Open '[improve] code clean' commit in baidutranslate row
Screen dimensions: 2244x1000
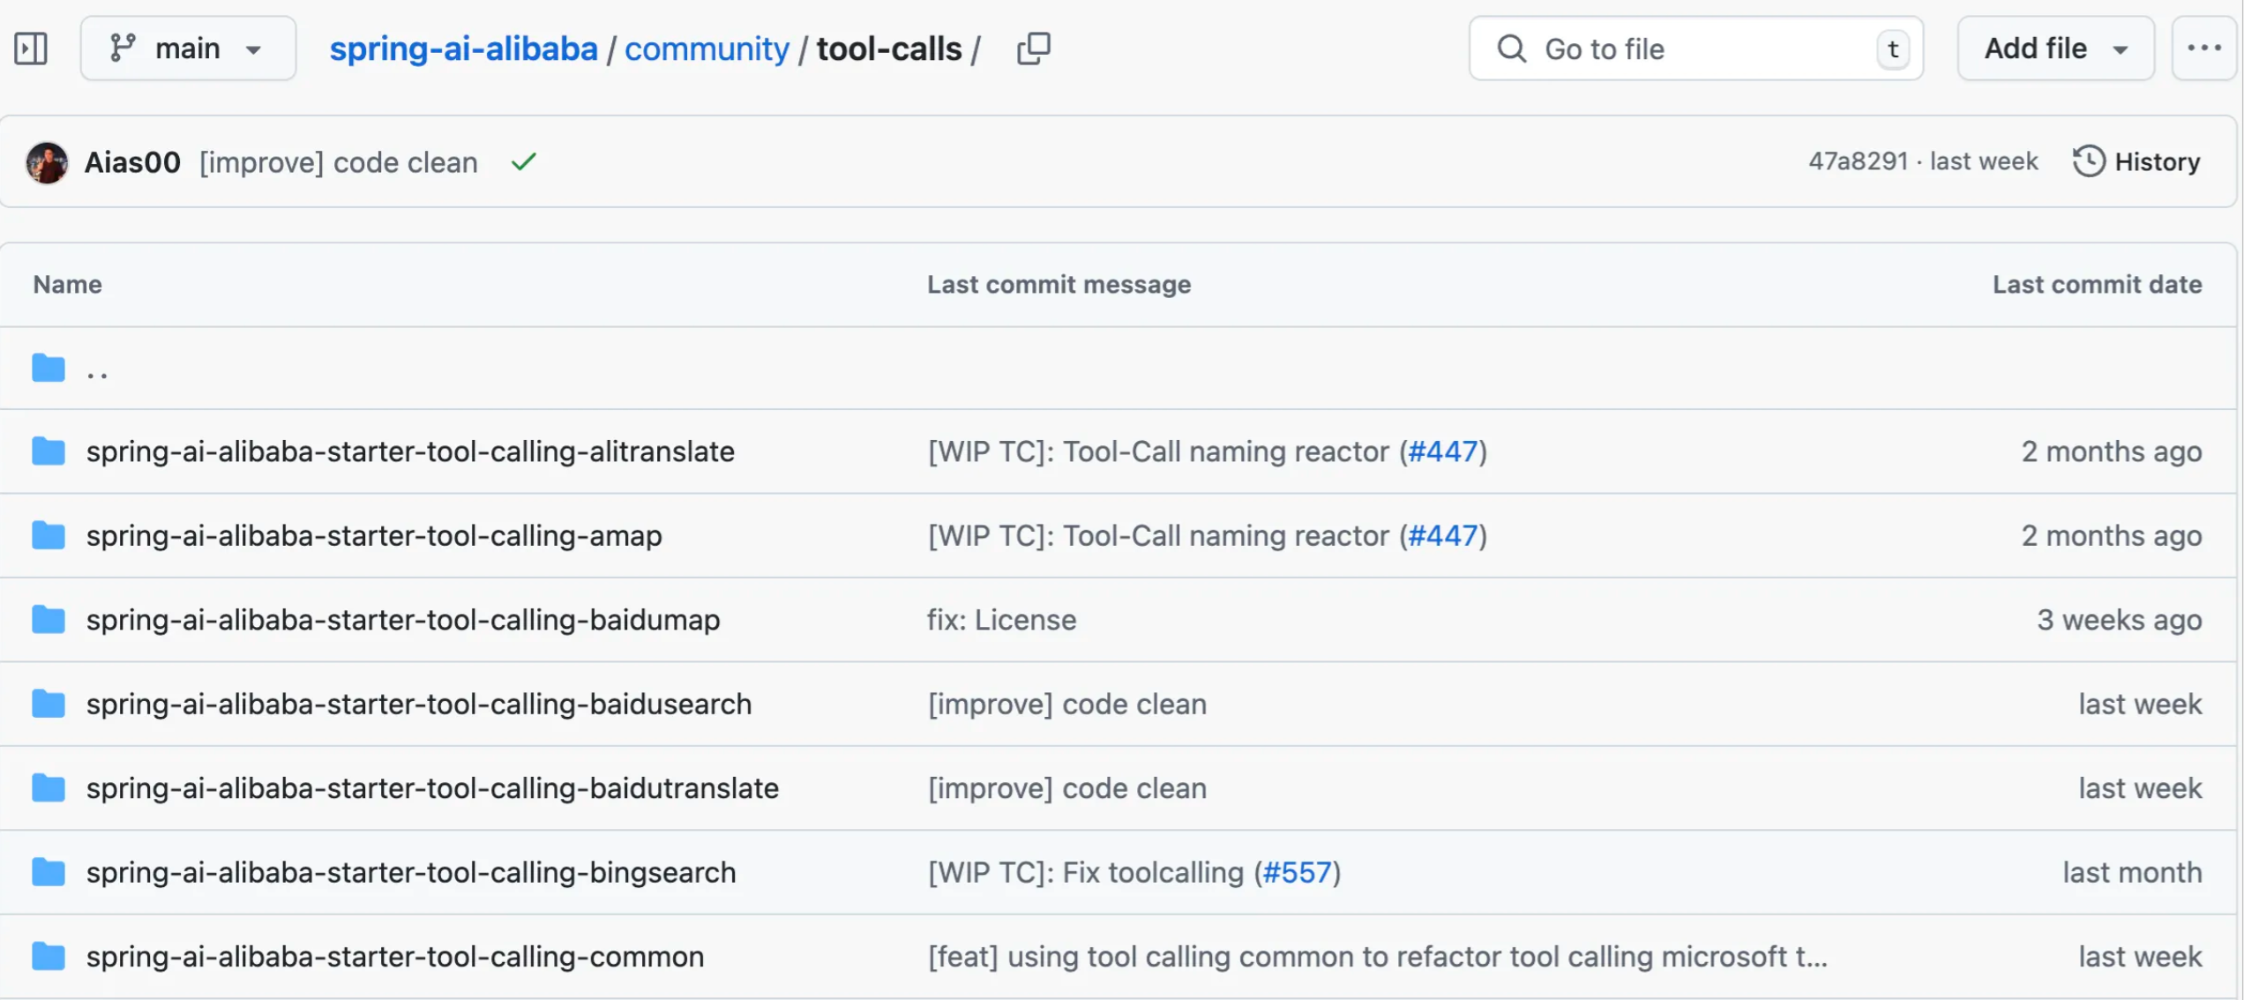[x=1066, y=787]
